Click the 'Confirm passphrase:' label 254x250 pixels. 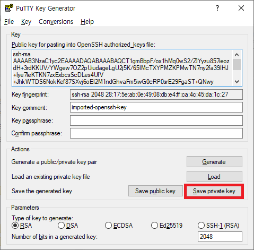tap(37, 133)
